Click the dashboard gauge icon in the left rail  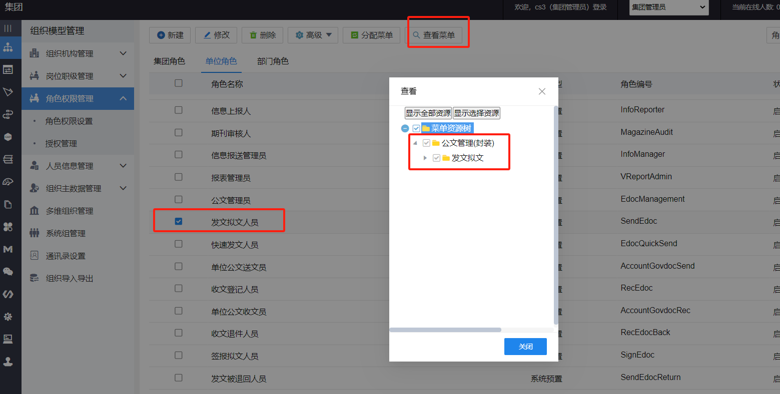point(8,182)
